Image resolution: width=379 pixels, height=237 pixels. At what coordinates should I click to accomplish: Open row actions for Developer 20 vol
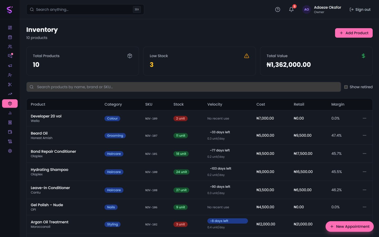click(365, 118)
